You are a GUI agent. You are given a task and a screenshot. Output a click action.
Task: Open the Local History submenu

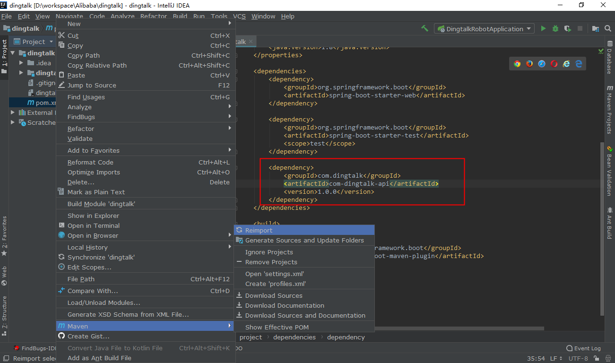tap(146, 247)
